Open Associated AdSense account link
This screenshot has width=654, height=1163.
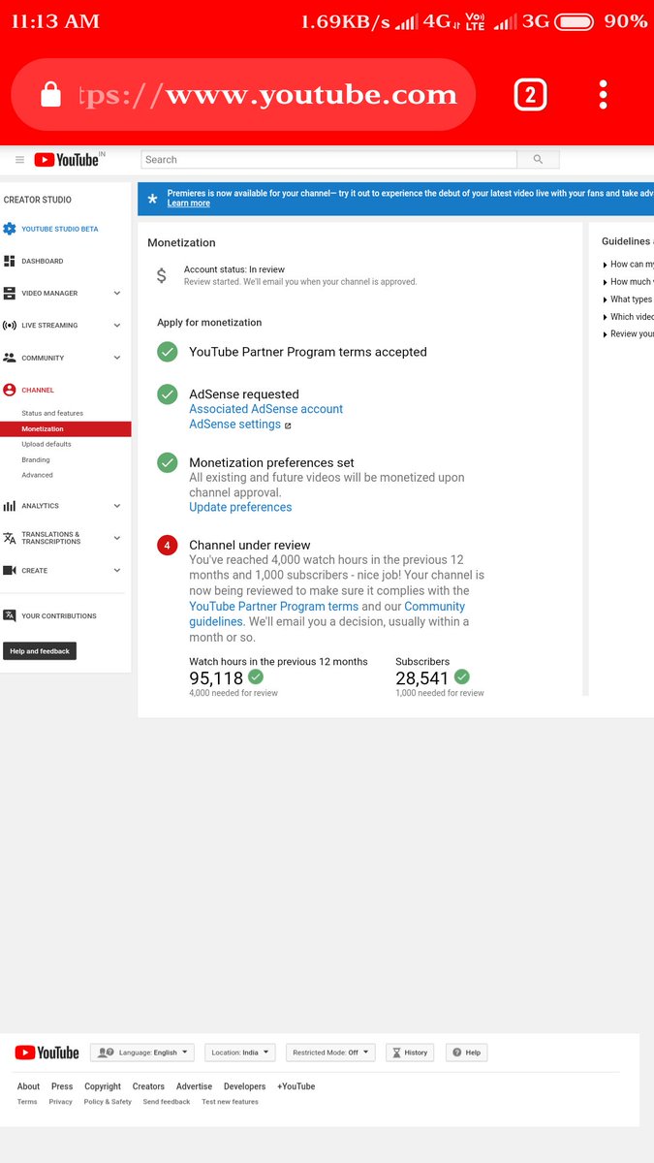265,409
